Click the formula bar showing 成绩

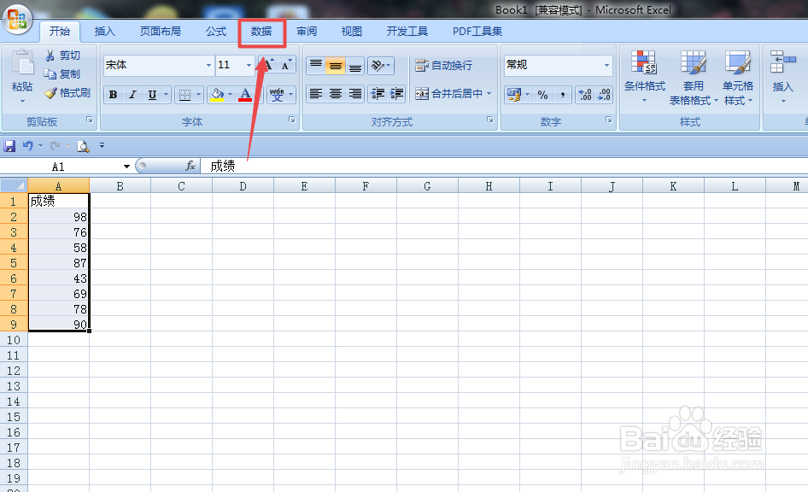(504, 166)
